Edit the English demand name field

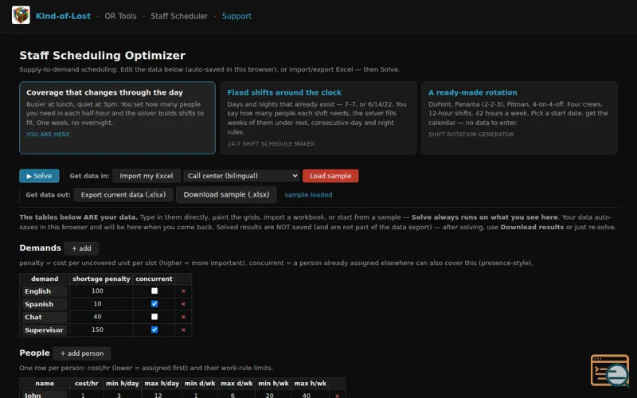tap(45, 291)
